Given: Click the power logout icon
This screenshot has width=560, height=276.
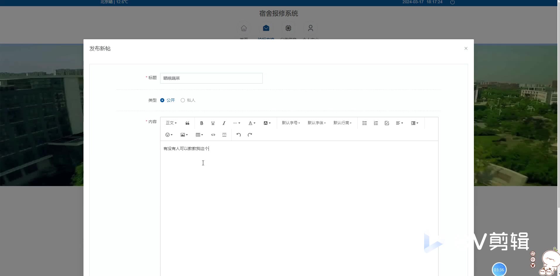Looking at the screenshot, I should point(453,2).
